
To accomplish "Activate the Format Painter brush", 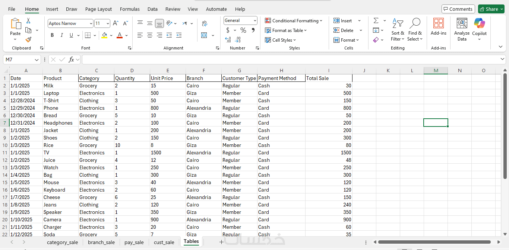I will (x=28, y=39).
